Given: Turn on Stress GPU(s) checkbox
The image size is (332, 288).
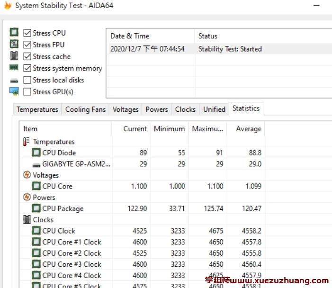Looking at the screenshot, I should coord(27,92).
